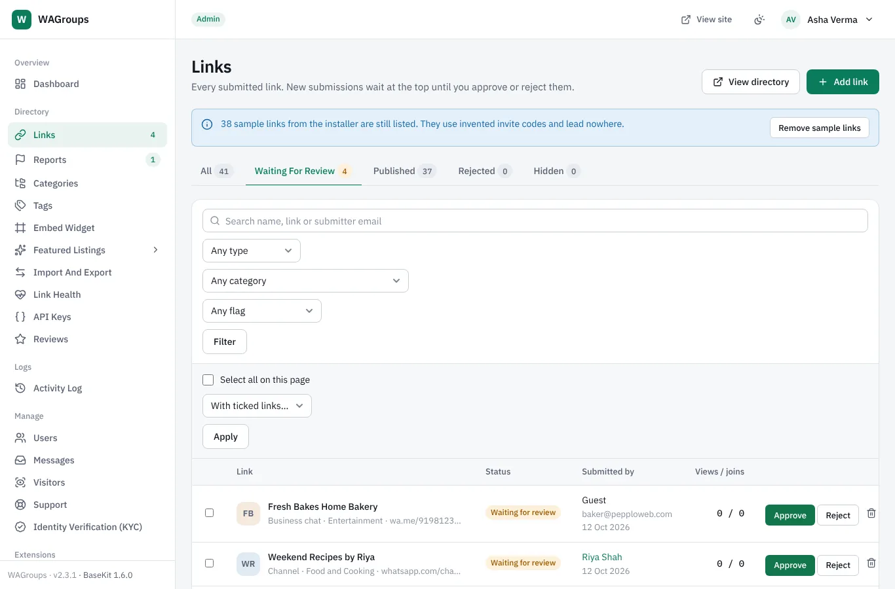This screenshot has height=589, width=895.
Task: Switch to the Rejected tab
Action: (x=484, y=171)
